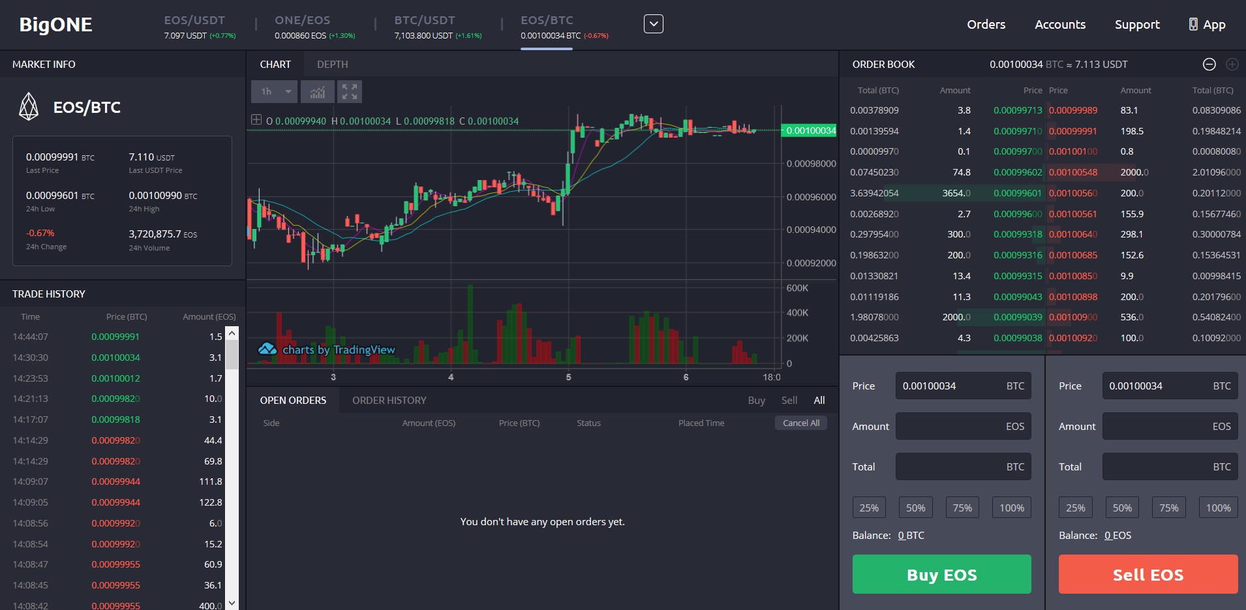Click the Sell EOS button
Screen dimensions: 1246x610
1147,574
